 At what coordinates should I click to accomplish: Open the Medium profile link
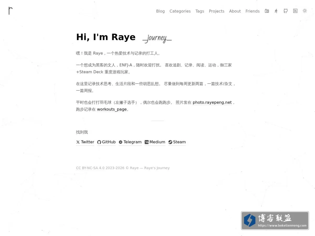pyautogui.click(x=155, y=142)
